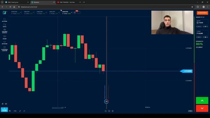Image resolution: width=210 pixels, height=118 pixels.
Task: Open the browser profile avatar
Action: point(203,7)
